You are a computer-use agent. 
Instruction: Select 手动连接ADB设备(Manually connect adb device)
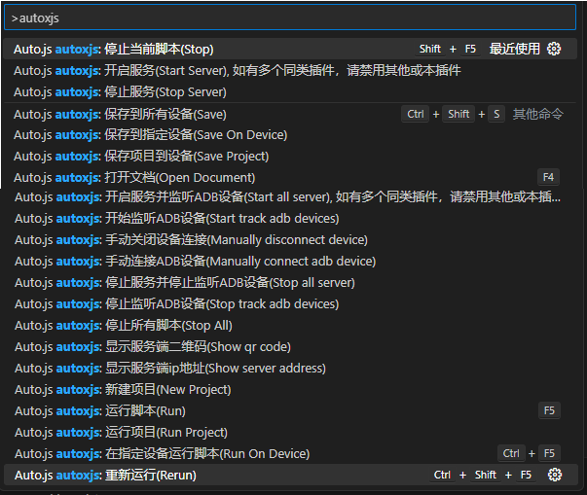coord(290,261)
